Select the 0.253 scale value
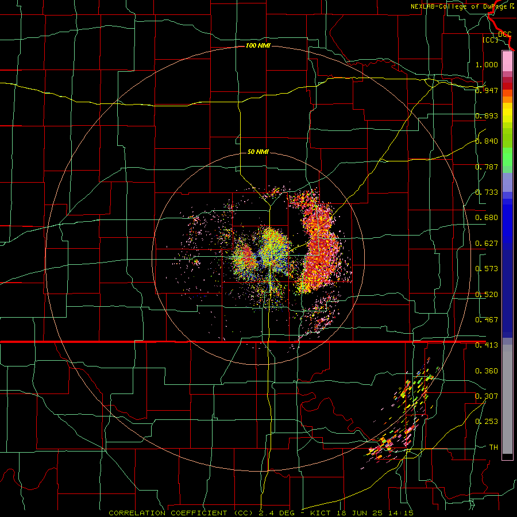Screen dimensions: 517x517 click(487, 422)
